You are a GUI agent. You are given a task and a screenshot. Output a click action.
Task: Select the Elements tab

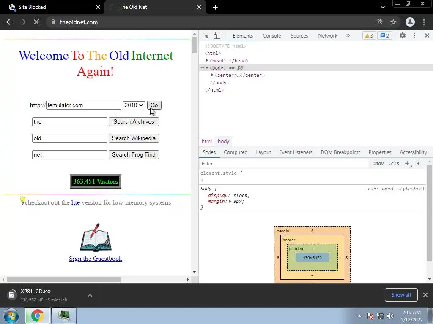pos(243,36)
